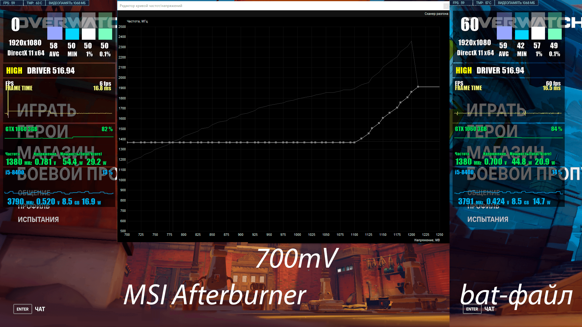This screenshot has width=582, height=327.
Task: Select the curve point at 775 mV marker line
Action: pyautogui.click(x=173, y=142)
